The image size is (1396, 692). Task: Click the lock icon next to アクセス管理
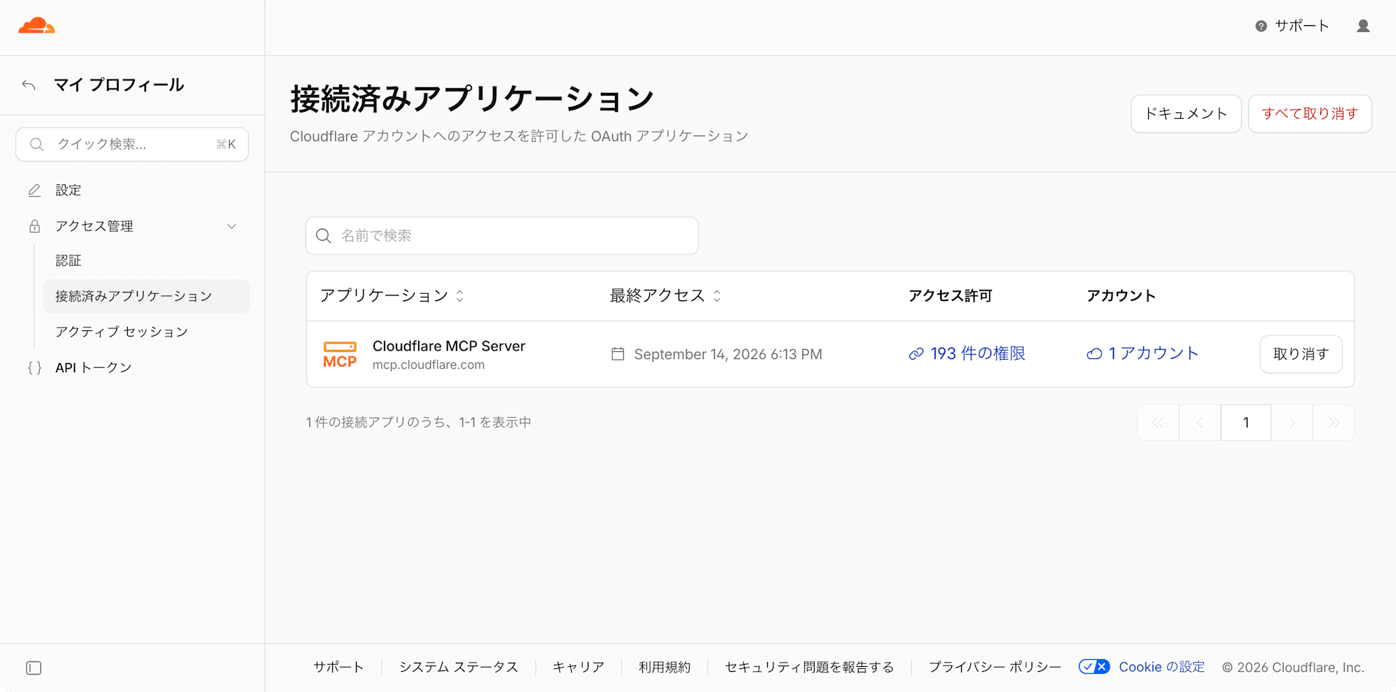34,226
